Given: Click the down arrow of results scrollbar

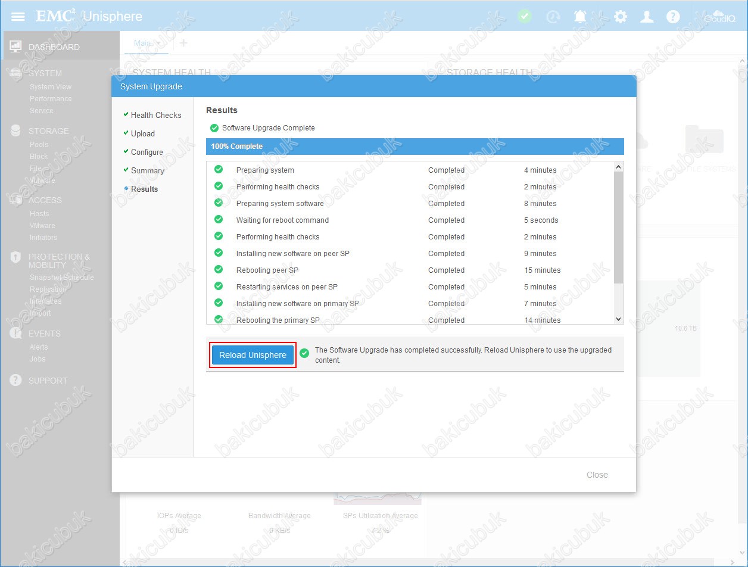Looking at the screenshot, I should click(618, 319).
